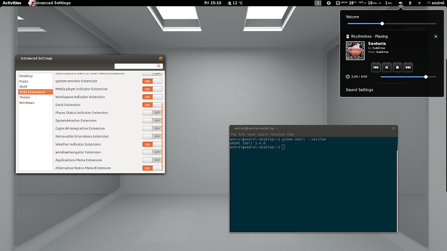Go to the previous track
Screen dimensions: 447x251
coord(376,67)
